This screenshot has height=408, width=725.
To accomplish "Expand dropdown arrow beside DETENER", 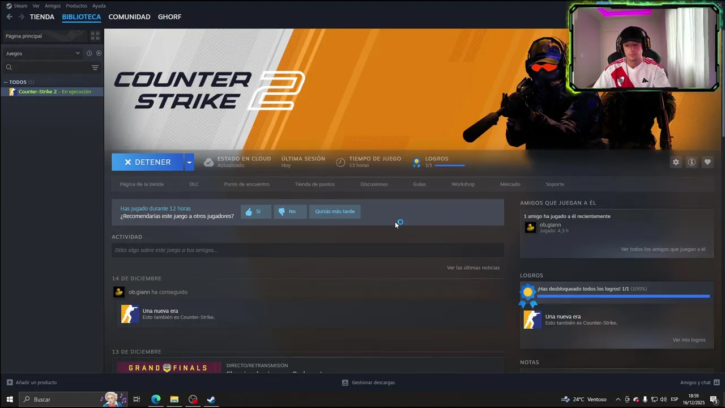I will point(189,162).
